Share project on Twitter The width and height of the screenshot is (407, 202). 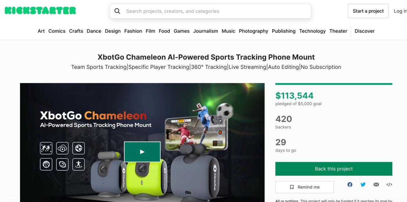pyautogui.click(x=363, y=184)
